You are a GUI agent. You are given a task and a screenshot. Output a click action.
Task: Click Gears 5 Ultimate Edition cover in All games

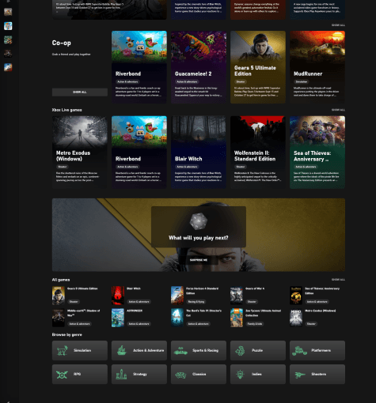tap(59, 296)
